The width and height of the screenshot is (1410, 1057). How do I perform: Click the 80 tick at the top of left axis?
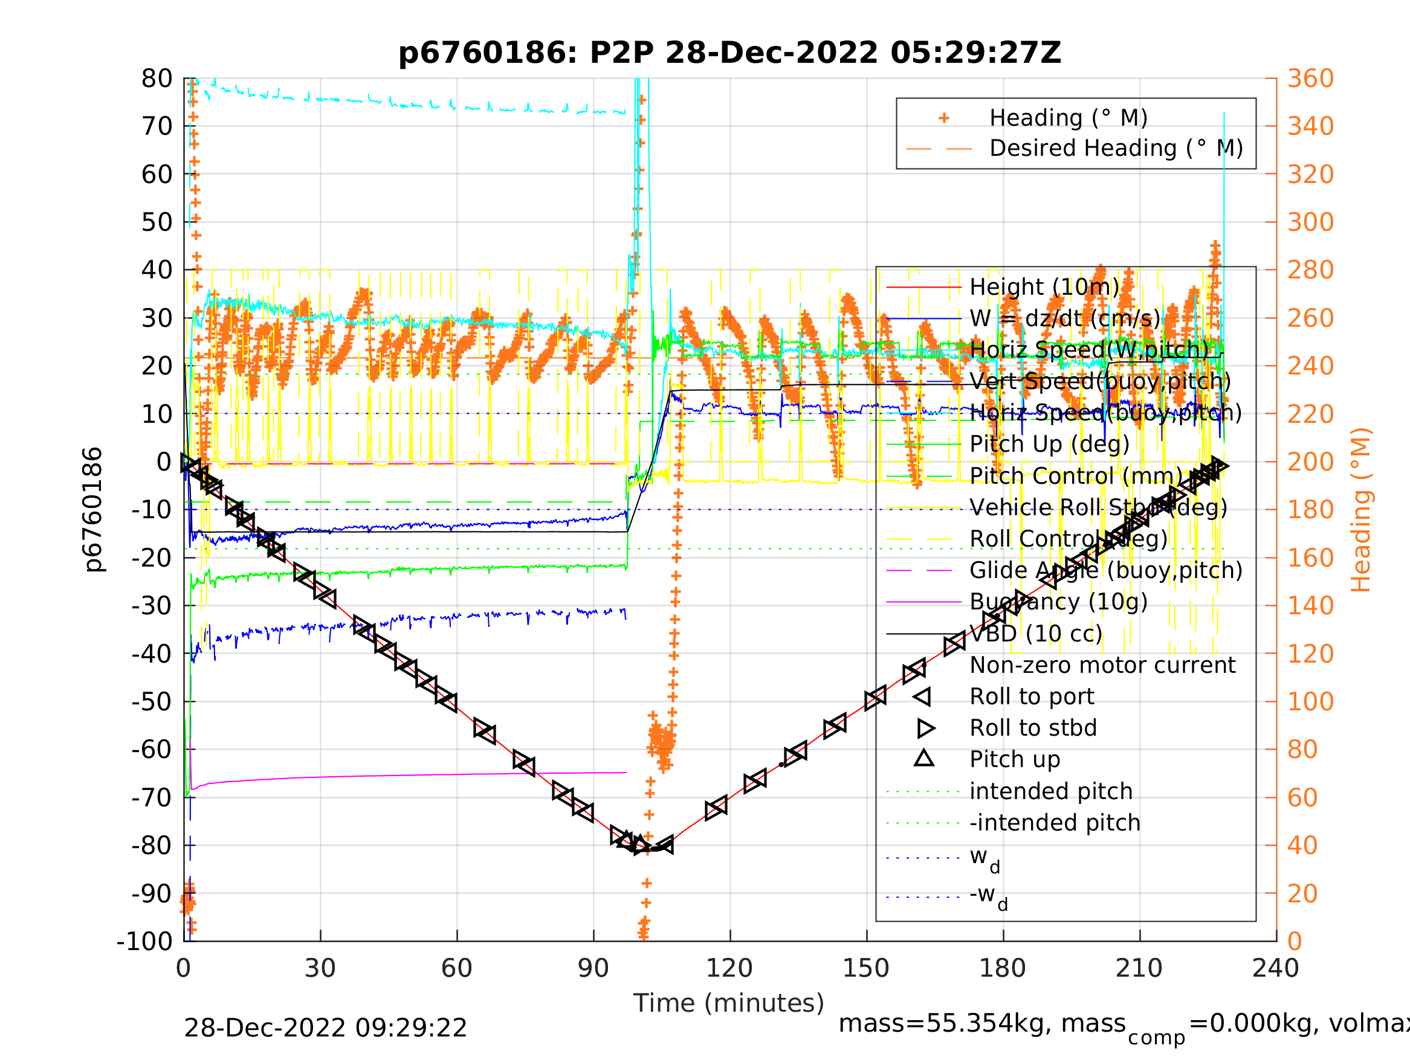[157, 79]
